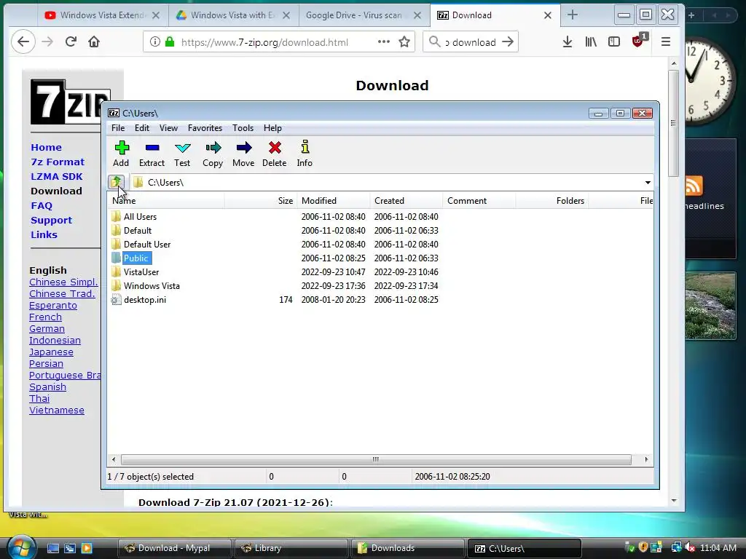Switch to the Windows Vista Extended YouTube tab
Viewport: 746px width, 559px height.
(x=103, y=15)
